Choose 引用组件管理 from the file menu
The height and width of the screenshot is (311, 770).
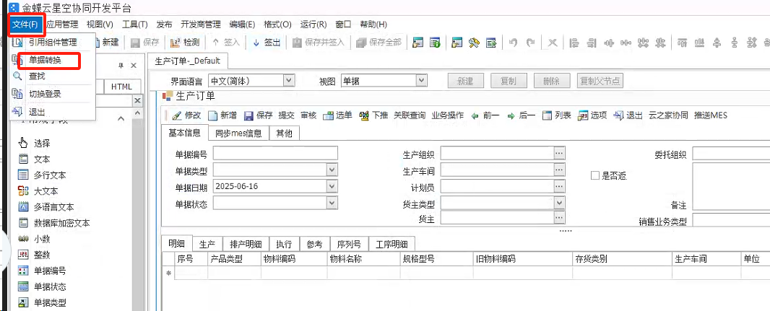pyautogui.click(x=53, y=42)
